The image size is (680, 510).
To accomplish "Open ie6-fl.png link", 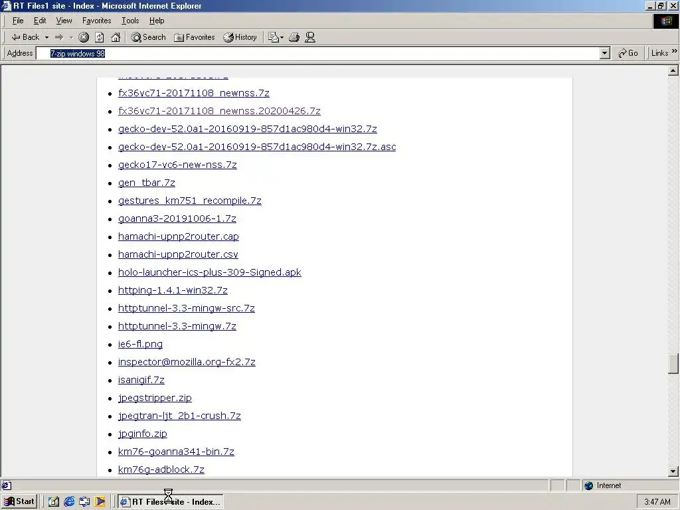I will (140, 344).
